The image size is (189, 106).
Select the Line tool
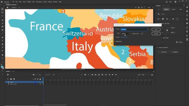coord(2,33)
